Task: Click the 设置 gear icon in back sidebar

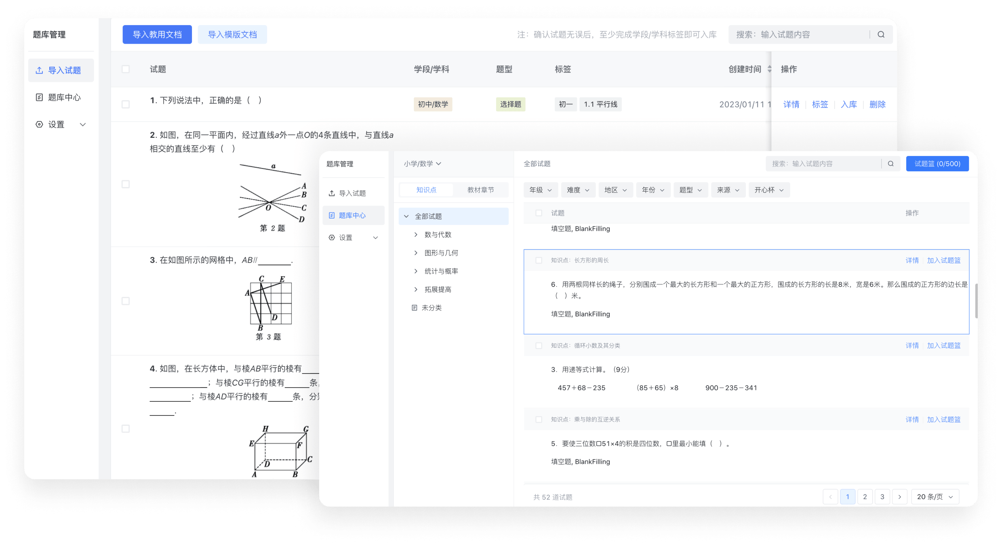Action: click(39, 124)
